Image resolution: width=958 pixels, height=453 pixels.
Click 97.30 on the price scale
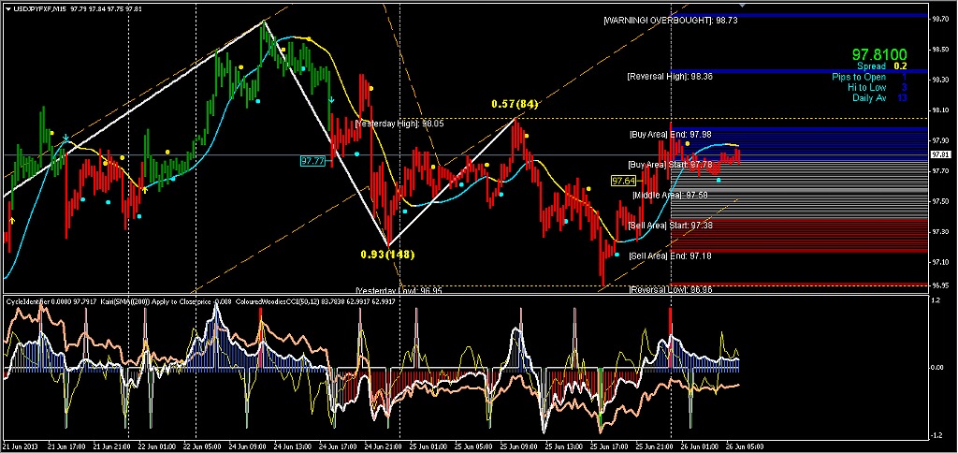click(x=940, y=232)
